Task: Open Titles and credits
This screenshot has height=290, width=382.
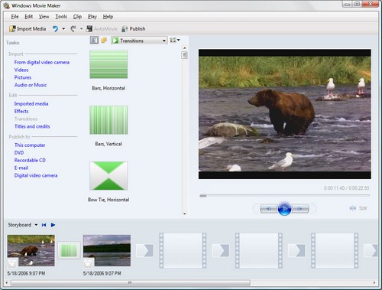Action: point(32,126)
